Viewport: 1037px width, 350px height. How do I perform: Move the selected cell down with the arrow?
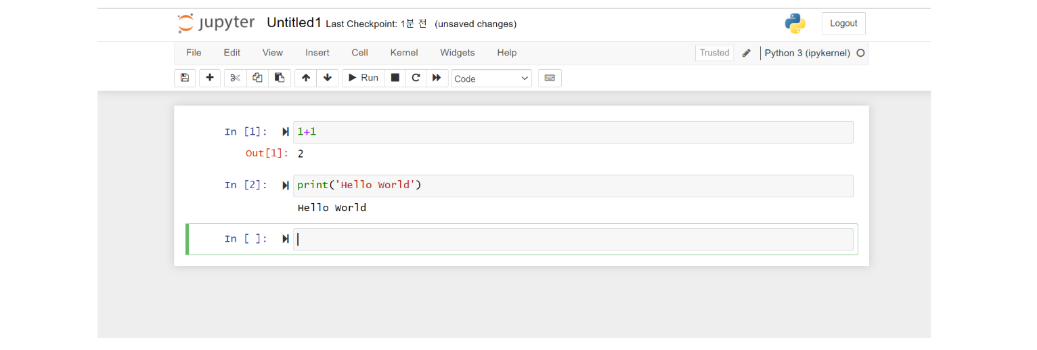click(328, 78)
